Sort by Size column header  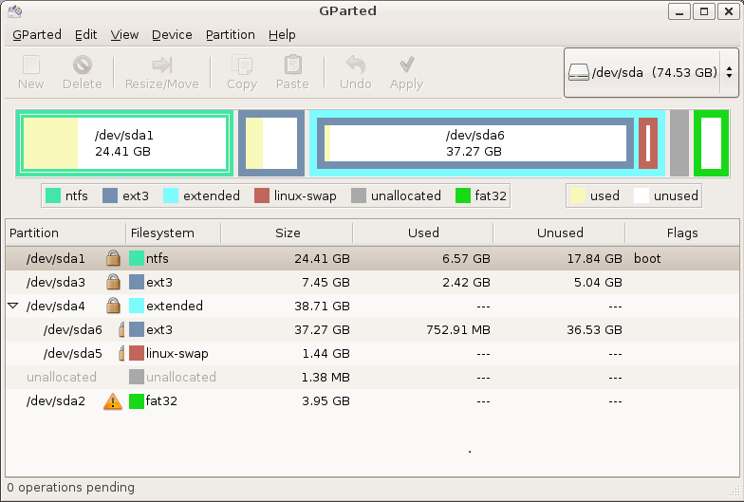287,233
